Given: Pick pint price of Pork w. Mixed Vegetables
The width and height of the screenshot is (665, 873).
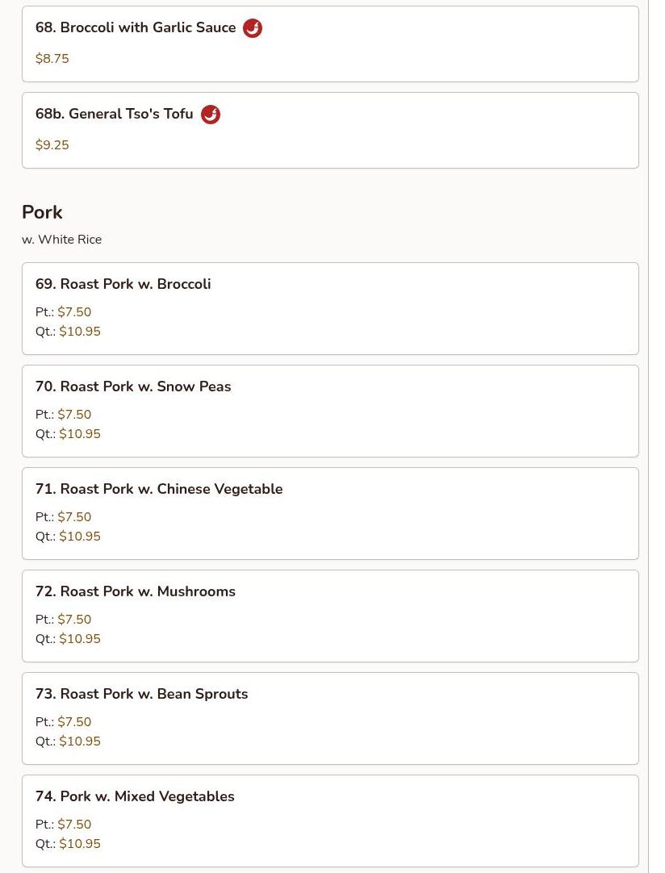Looking at the screenshot, I should [x=74, y=825].
